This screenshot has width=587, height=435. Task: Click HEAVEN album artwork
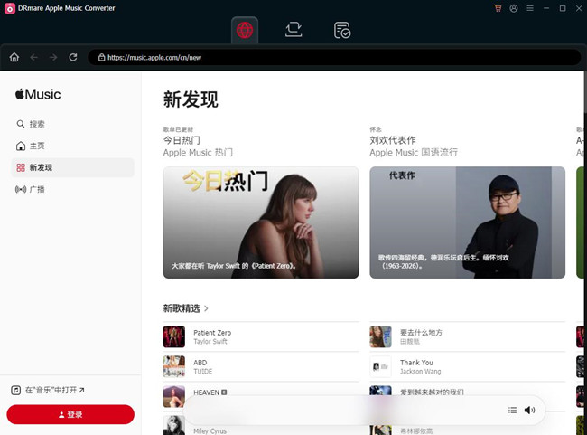(x=174, y=396)
